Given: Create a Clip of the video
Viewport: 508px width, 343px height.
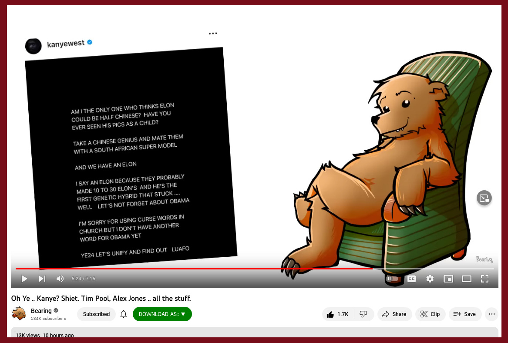Looking at the screenshot, I should (x=430, y=314).
